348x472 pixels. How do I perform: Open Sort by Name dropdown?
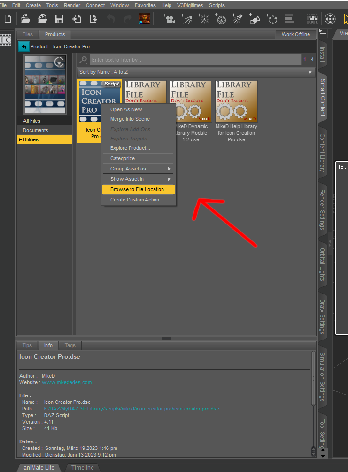tap(195, 72)
